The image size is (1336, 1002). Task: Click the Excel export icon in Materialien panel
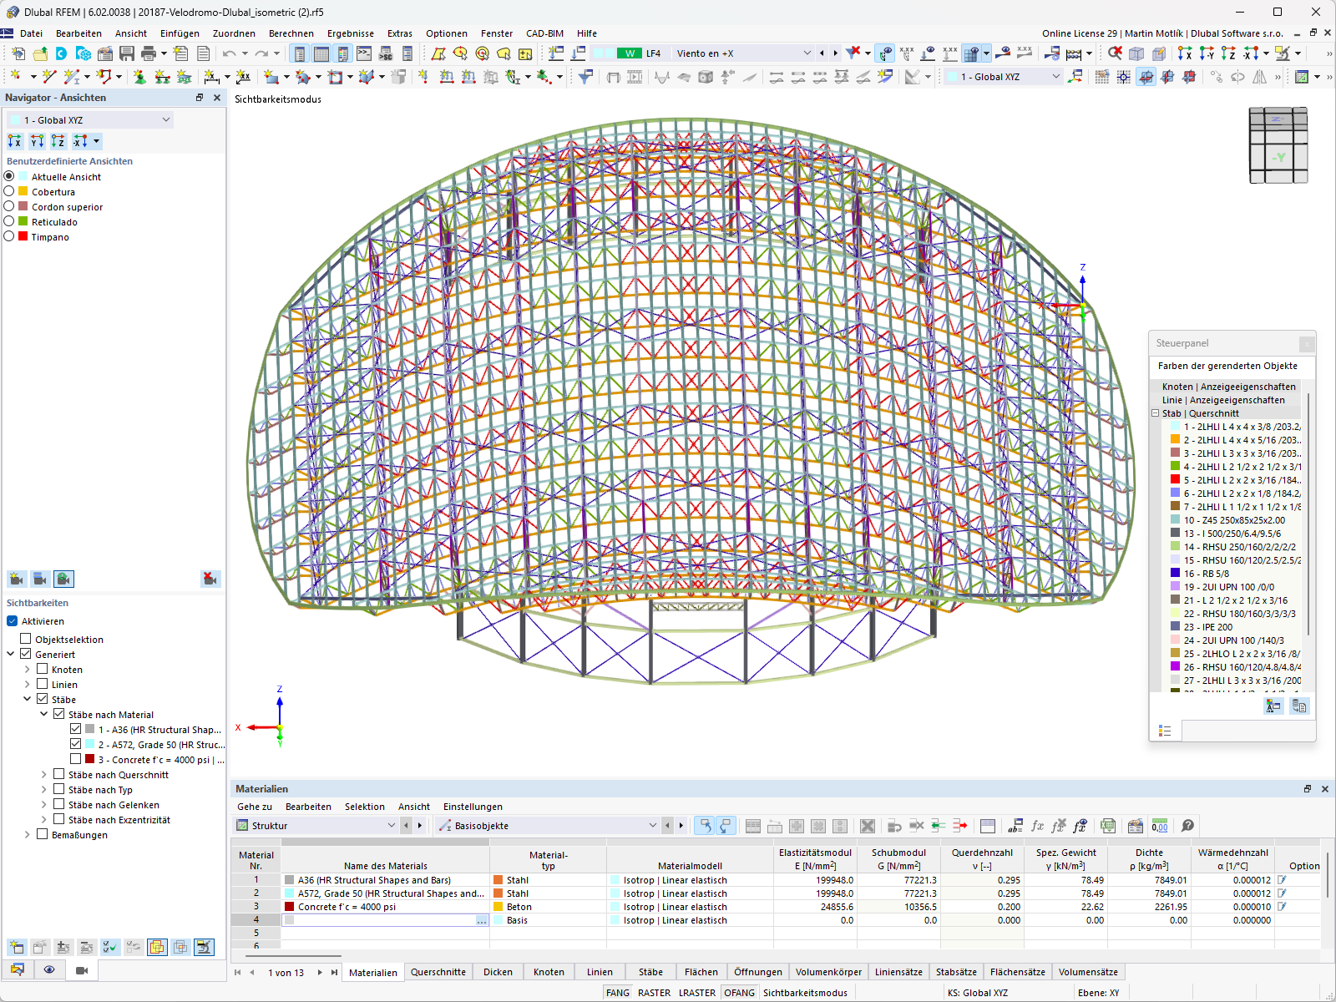coord(1108,826)
